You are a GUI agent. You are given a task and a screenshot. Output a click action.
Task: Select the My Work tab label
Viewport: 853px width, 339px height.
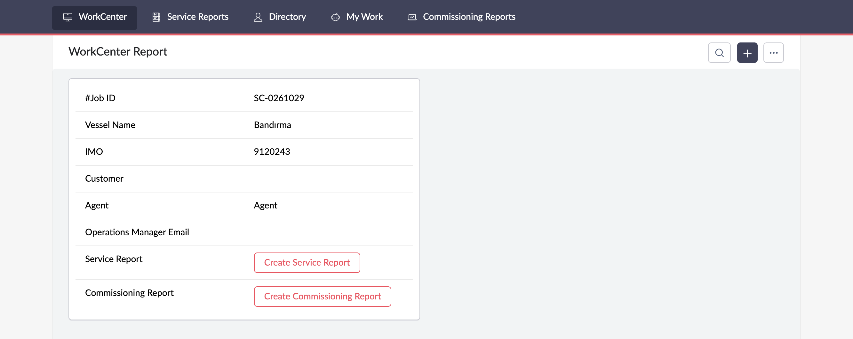click(364, 17)
